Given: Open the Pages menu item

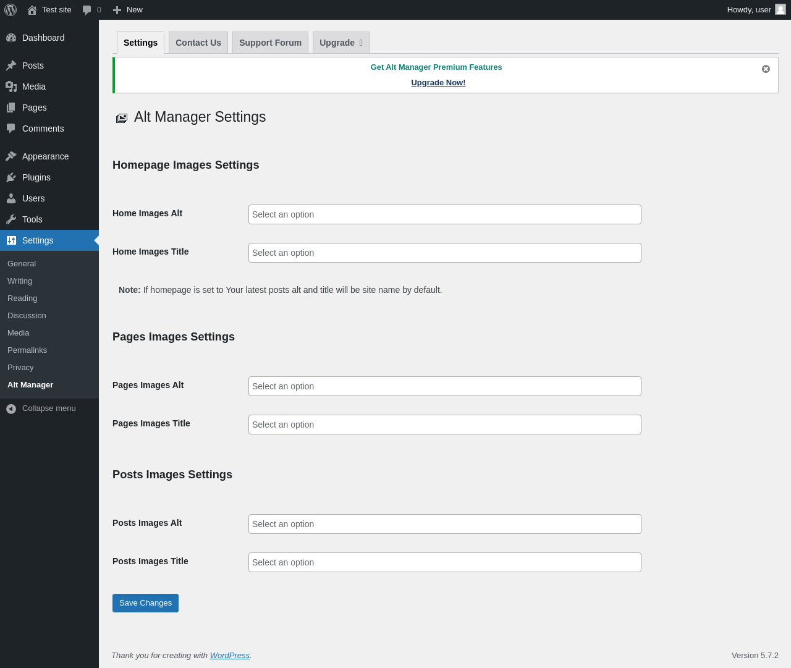Looking at the screenshot, I should pyautogui.click(x=49, y=108).
